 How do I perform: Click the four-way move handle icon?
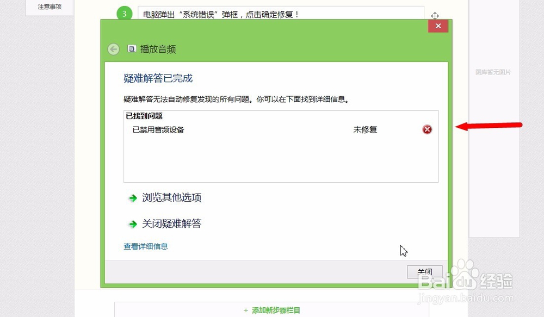436,17
